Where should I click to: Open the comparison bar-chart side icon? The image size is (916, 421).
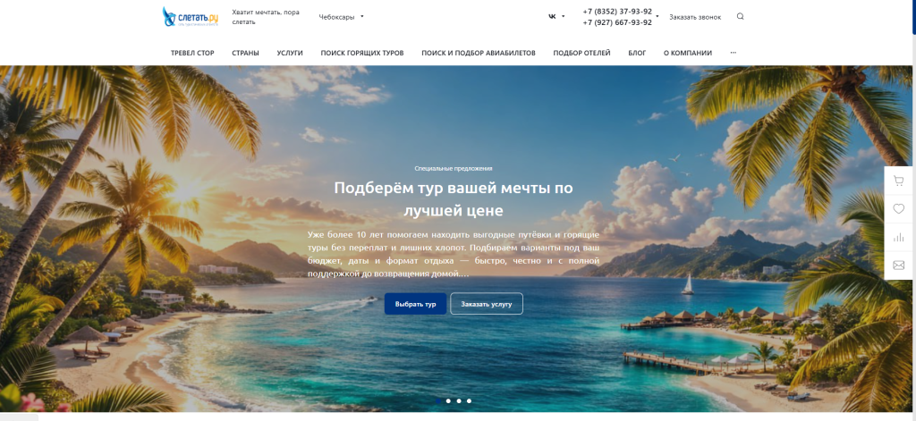point(898,237)
